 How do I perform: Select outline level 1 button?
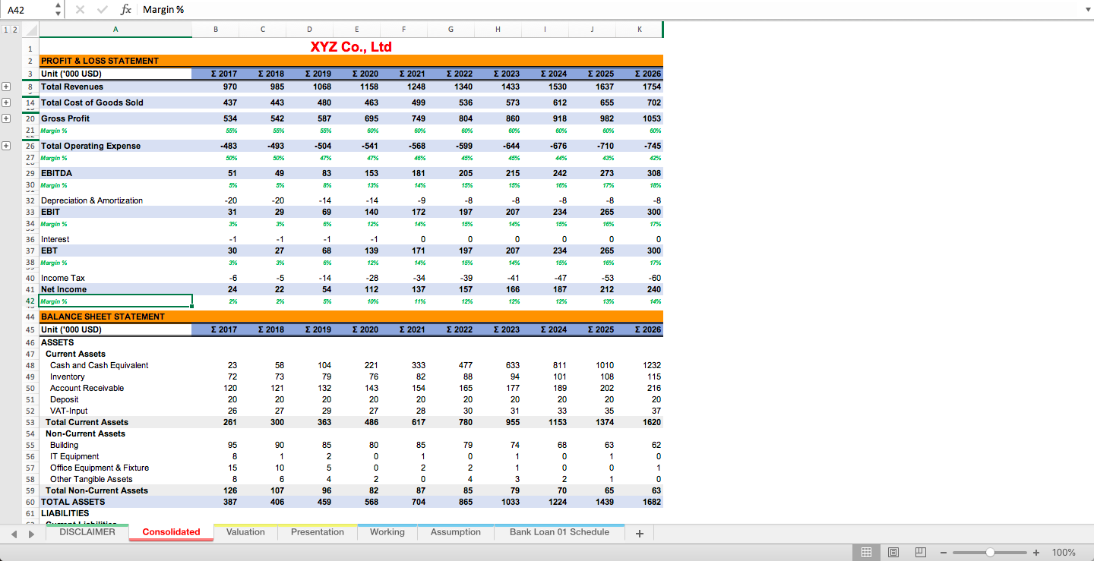pyautogui.click(x=5, y=30)
